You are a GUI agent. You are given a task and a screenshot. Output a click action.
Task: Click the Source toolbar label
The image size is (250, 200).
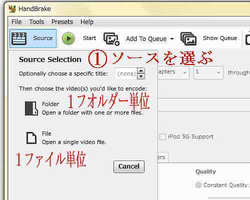tap(43, 38)
